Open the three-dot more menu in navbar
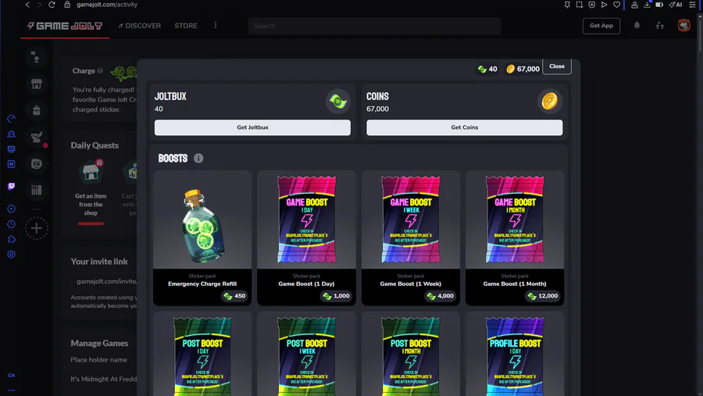 pyautogui.click(x=216, y=26)
